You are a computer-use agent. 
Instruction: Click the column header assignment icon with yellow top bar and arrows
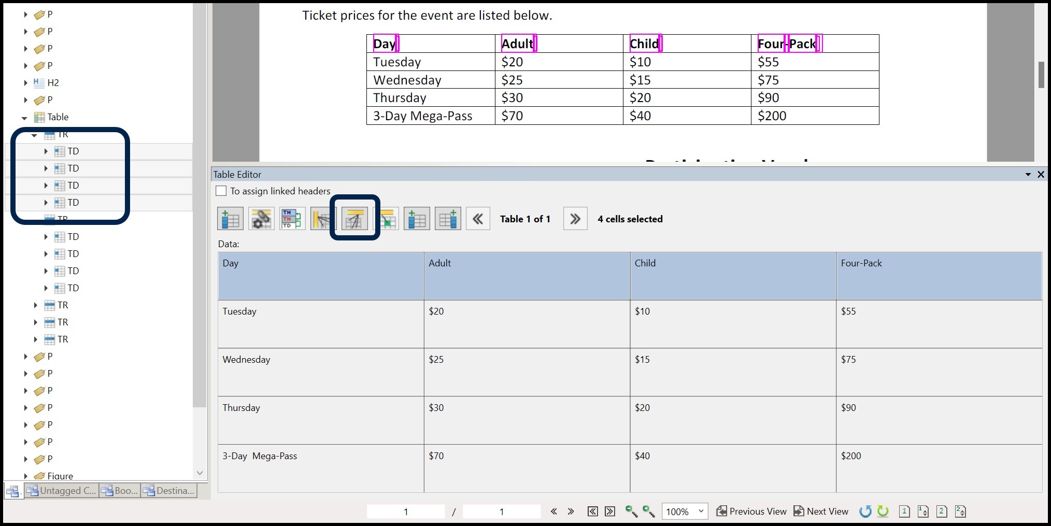pos(354,219)
